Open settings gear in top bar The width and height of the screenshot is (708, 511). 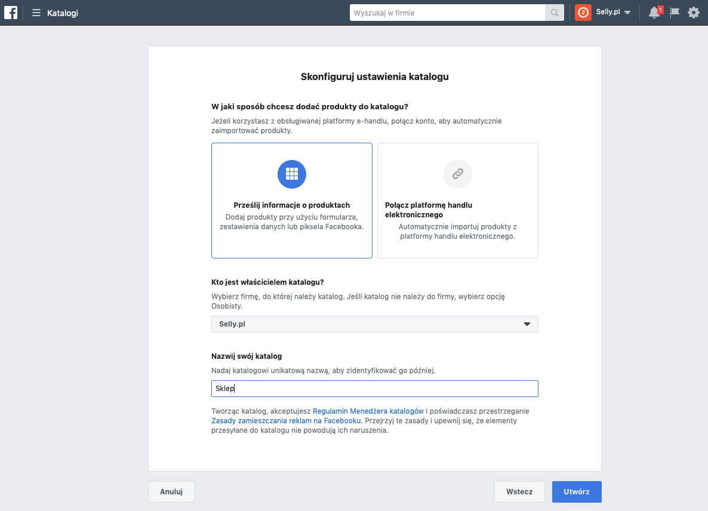[x=693, y=13]
